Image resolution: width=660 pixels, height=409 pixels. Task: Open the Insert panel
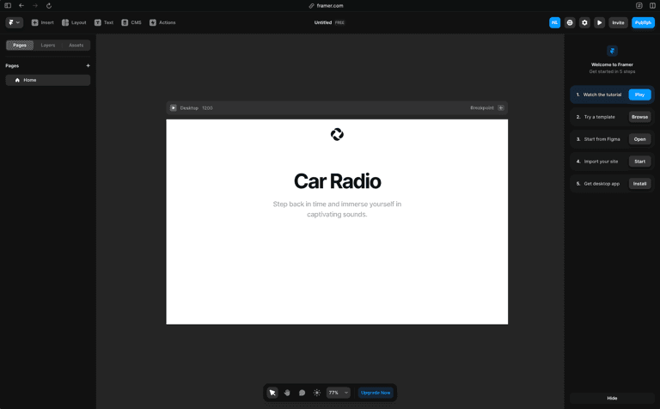pos(42,22)
